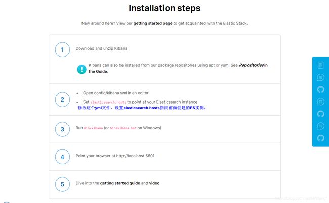The width and height of the screenshot is (329, 203).
Task: Click the bottommost GitHub icon in sidebar
Action: (320, 138)
